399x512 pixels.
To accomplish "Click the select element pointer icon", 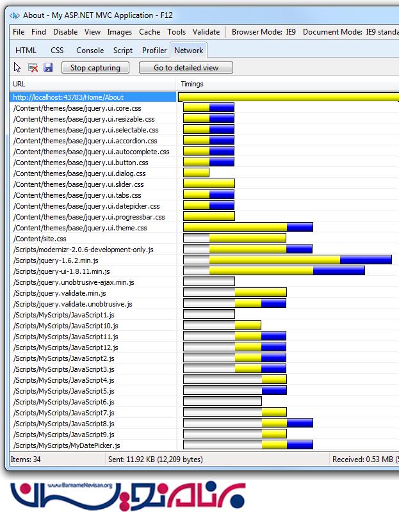I will (x=18, y=67).
